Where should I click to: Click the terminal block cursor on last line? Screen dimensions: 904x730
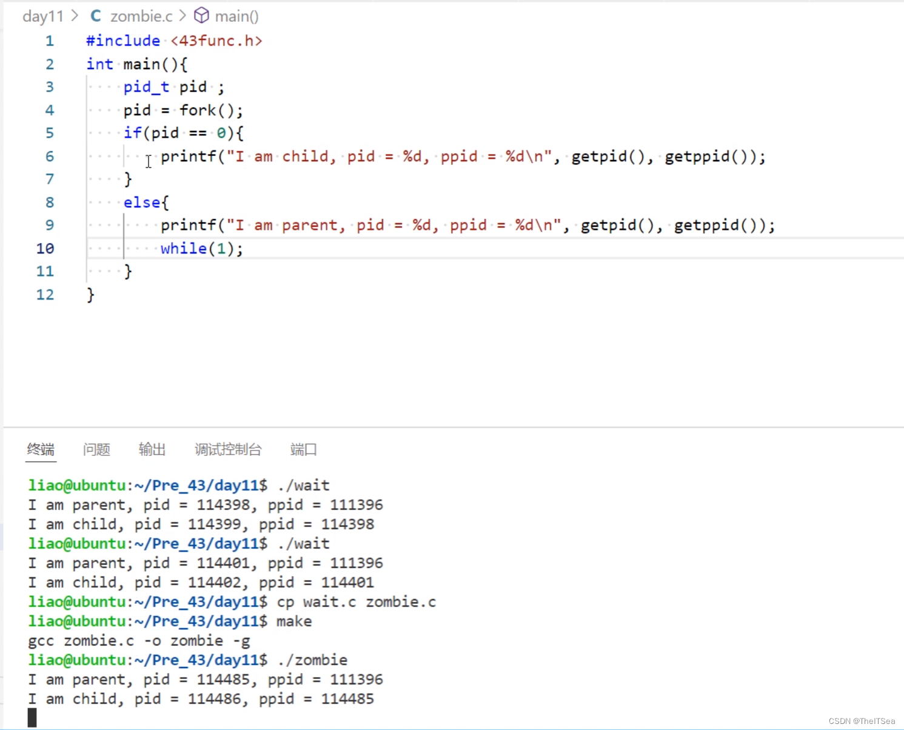[x=32, y=718]
